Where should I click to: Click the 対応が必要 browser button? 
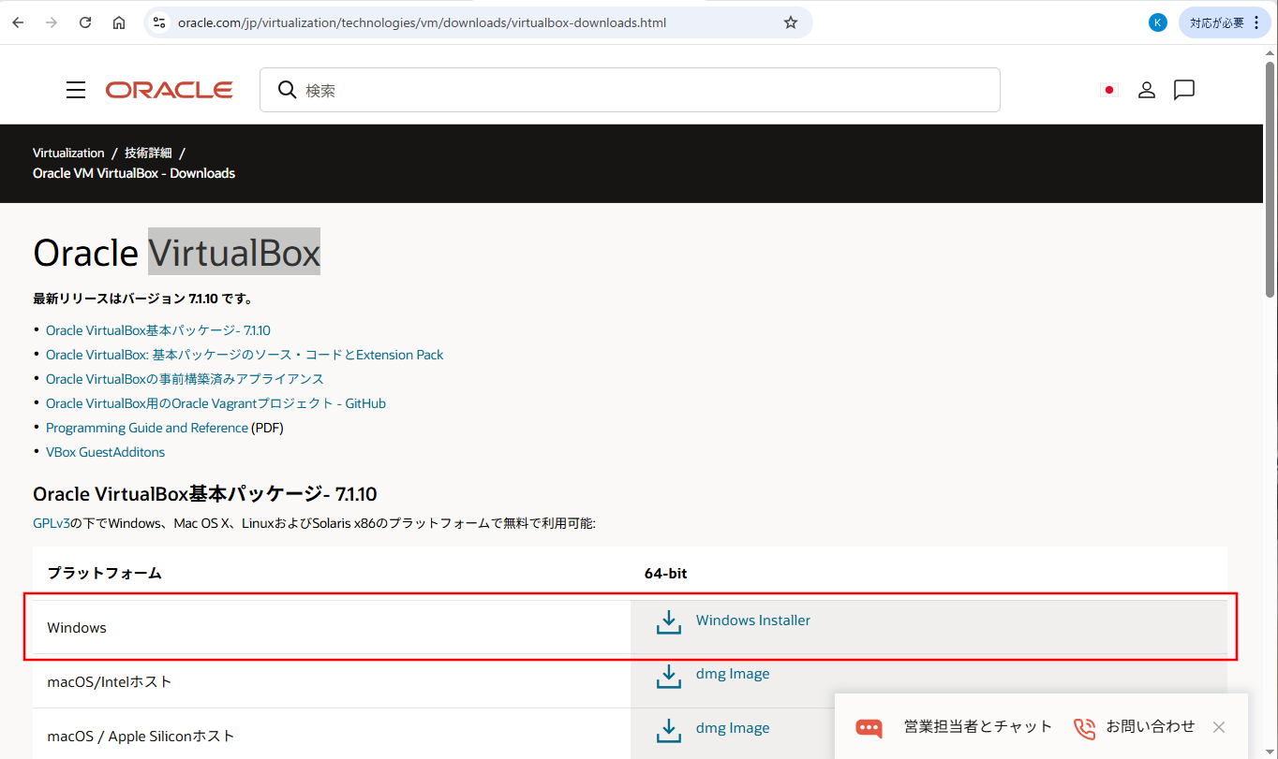coord(1225,22)
